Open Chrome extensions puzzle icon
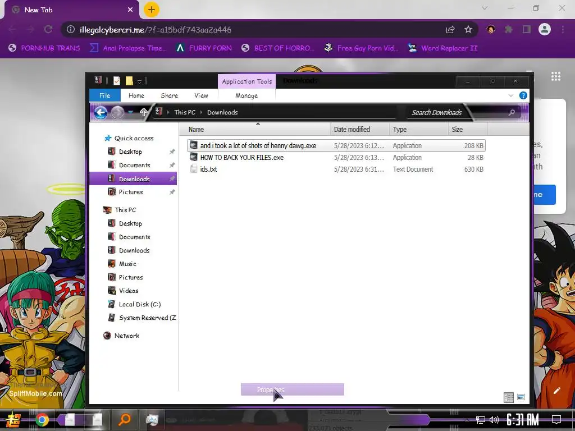The height and width of the screenshot is (431, 575). (509, 30)
